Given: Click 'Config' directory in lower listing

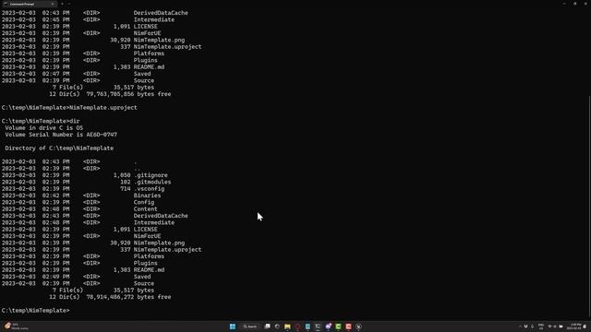Looking at the screenshot, I should coord(144,202).
